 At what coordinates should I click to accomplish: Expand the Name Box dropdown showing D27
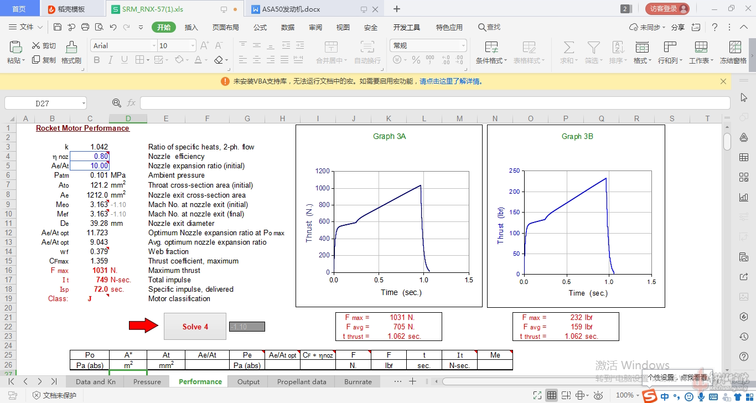(x=83, y=103)
